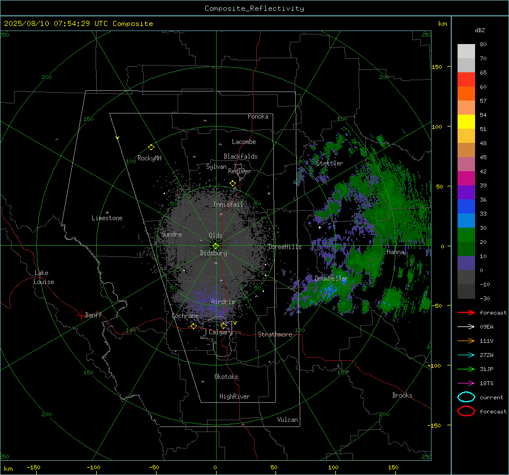The image size is (509, 475).
Task: Click the yellow swatch between 54 and 51 dBZ
Action: [x=466, y=122]
